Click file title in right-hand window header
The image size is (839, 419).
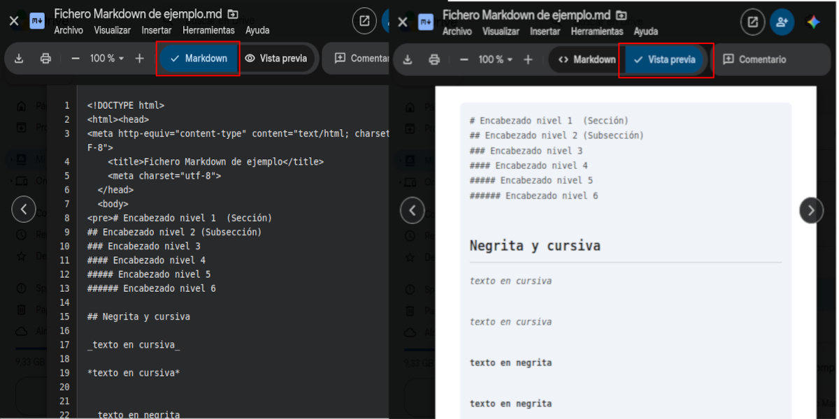[526, 15]
